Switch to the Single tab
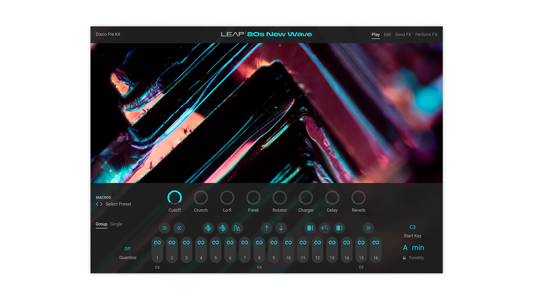The image size is (533, 300). pyautogui.click(x=116, y=224)
